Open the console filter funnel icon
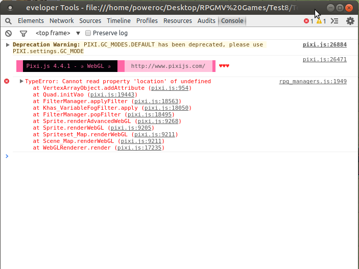359x269 pixels. coord(23,33)
